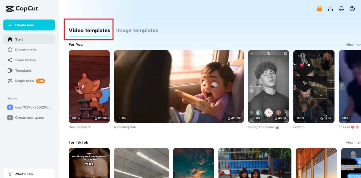Click the Create new space plus icon

[10, 118]
